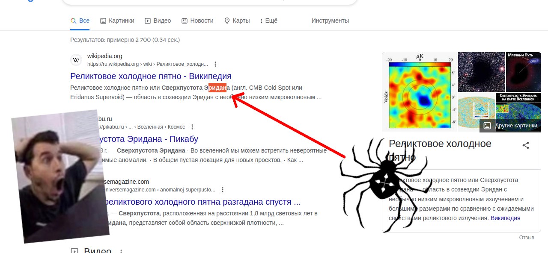Switch to the Новости tab
Viewport: 548px width, 253px height.
click(x=197, y=21)
